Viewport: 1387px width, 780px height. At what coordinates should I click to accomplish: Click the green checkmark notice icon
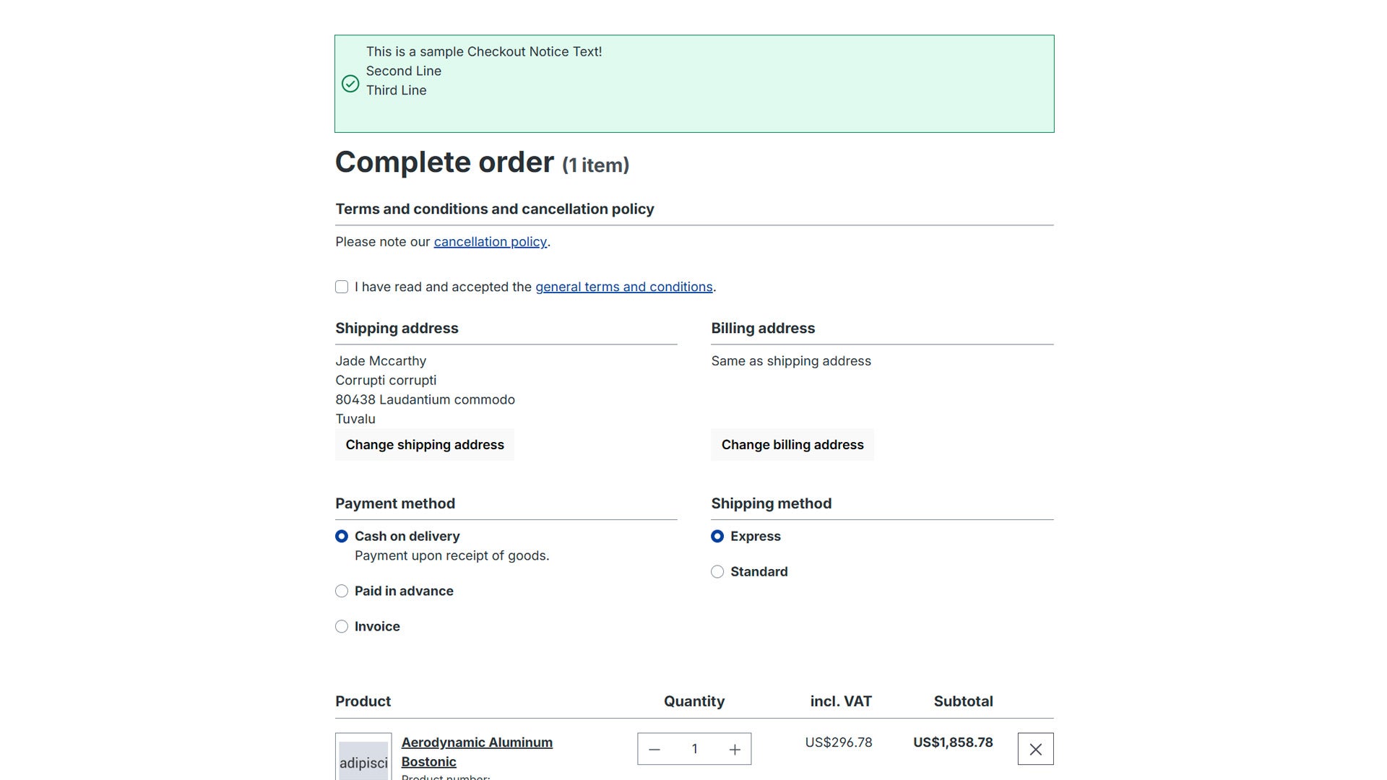[x=350, y=84]
